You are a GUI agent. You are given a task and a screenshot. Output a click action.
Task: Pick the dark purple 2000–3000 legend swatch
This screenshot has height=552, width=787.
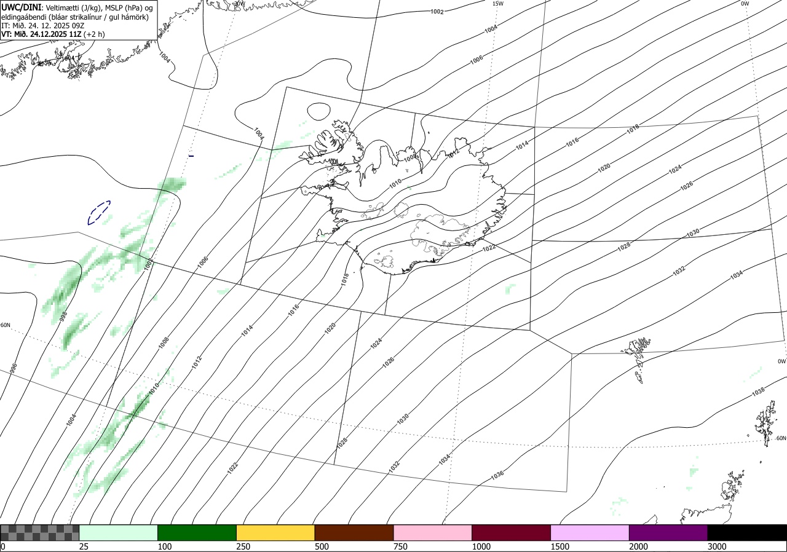pos(668,532)
